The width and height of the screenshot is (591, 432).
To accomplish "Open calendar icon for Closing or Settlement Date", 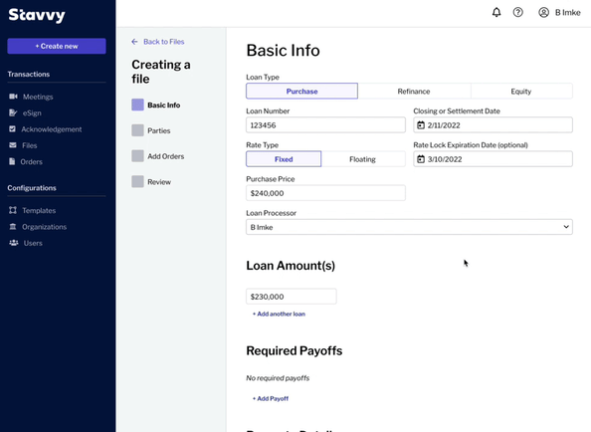I will (421, 125).
